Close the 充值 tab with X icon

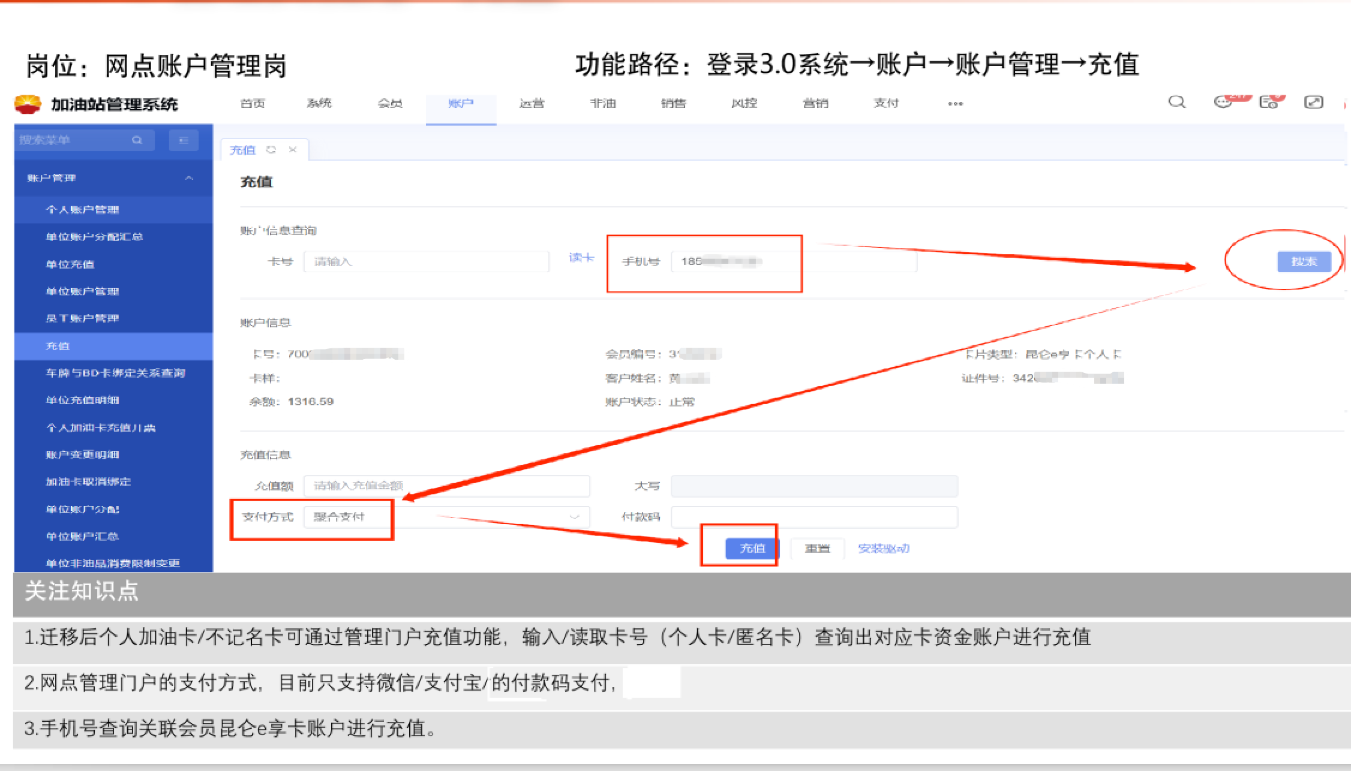click(293, 150)
